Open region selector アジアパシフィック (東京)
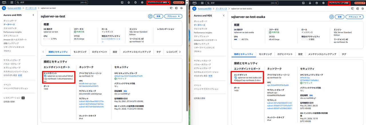The image size is (366, 125). click(x=159, y=2)
